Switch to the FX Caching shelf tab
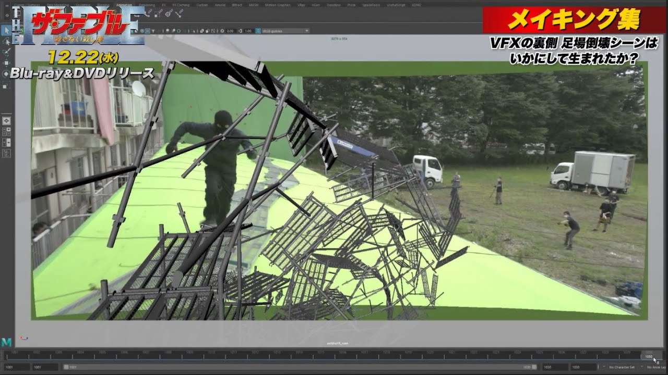This screenshot has width=668, height=375. pyautogui.click(x=181, y=5)
